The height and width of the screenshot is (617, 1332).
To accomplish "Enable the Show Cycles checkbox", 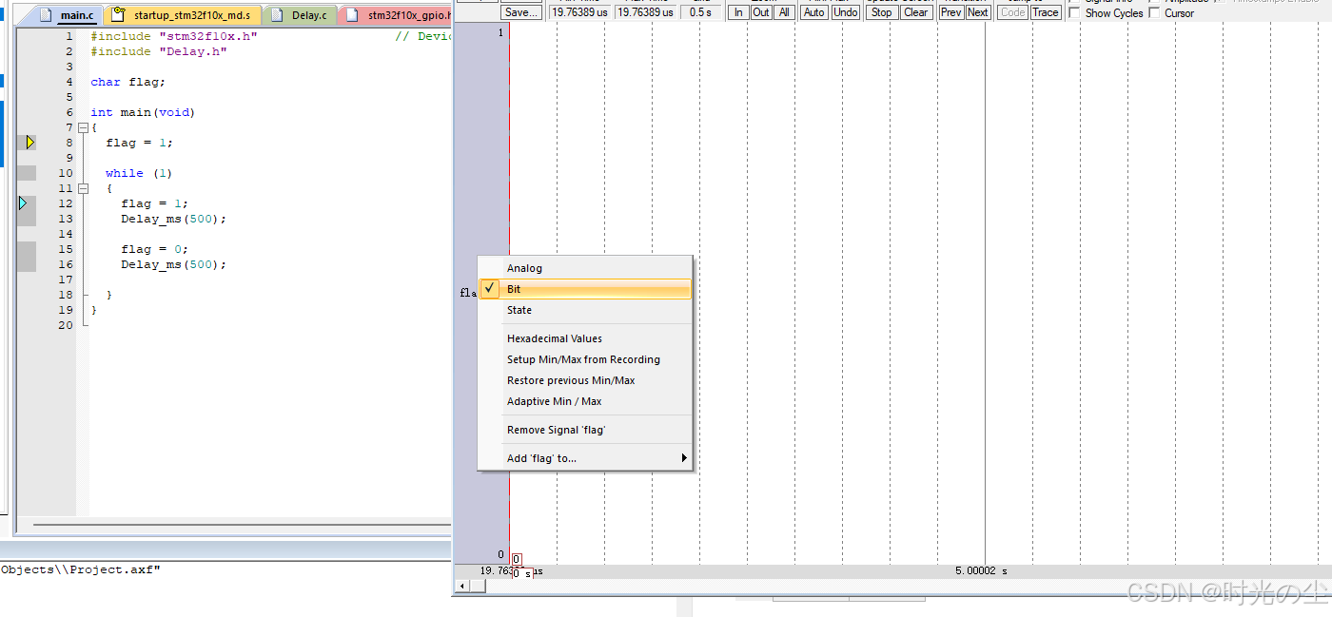I will tap(1074, 13).
